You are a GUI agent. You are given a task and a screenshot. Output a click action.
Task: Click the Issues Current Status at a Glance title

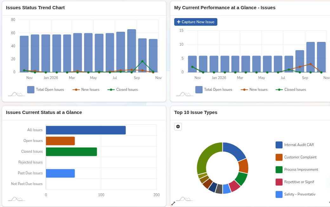pyautogui.click(x=44, y=112)
